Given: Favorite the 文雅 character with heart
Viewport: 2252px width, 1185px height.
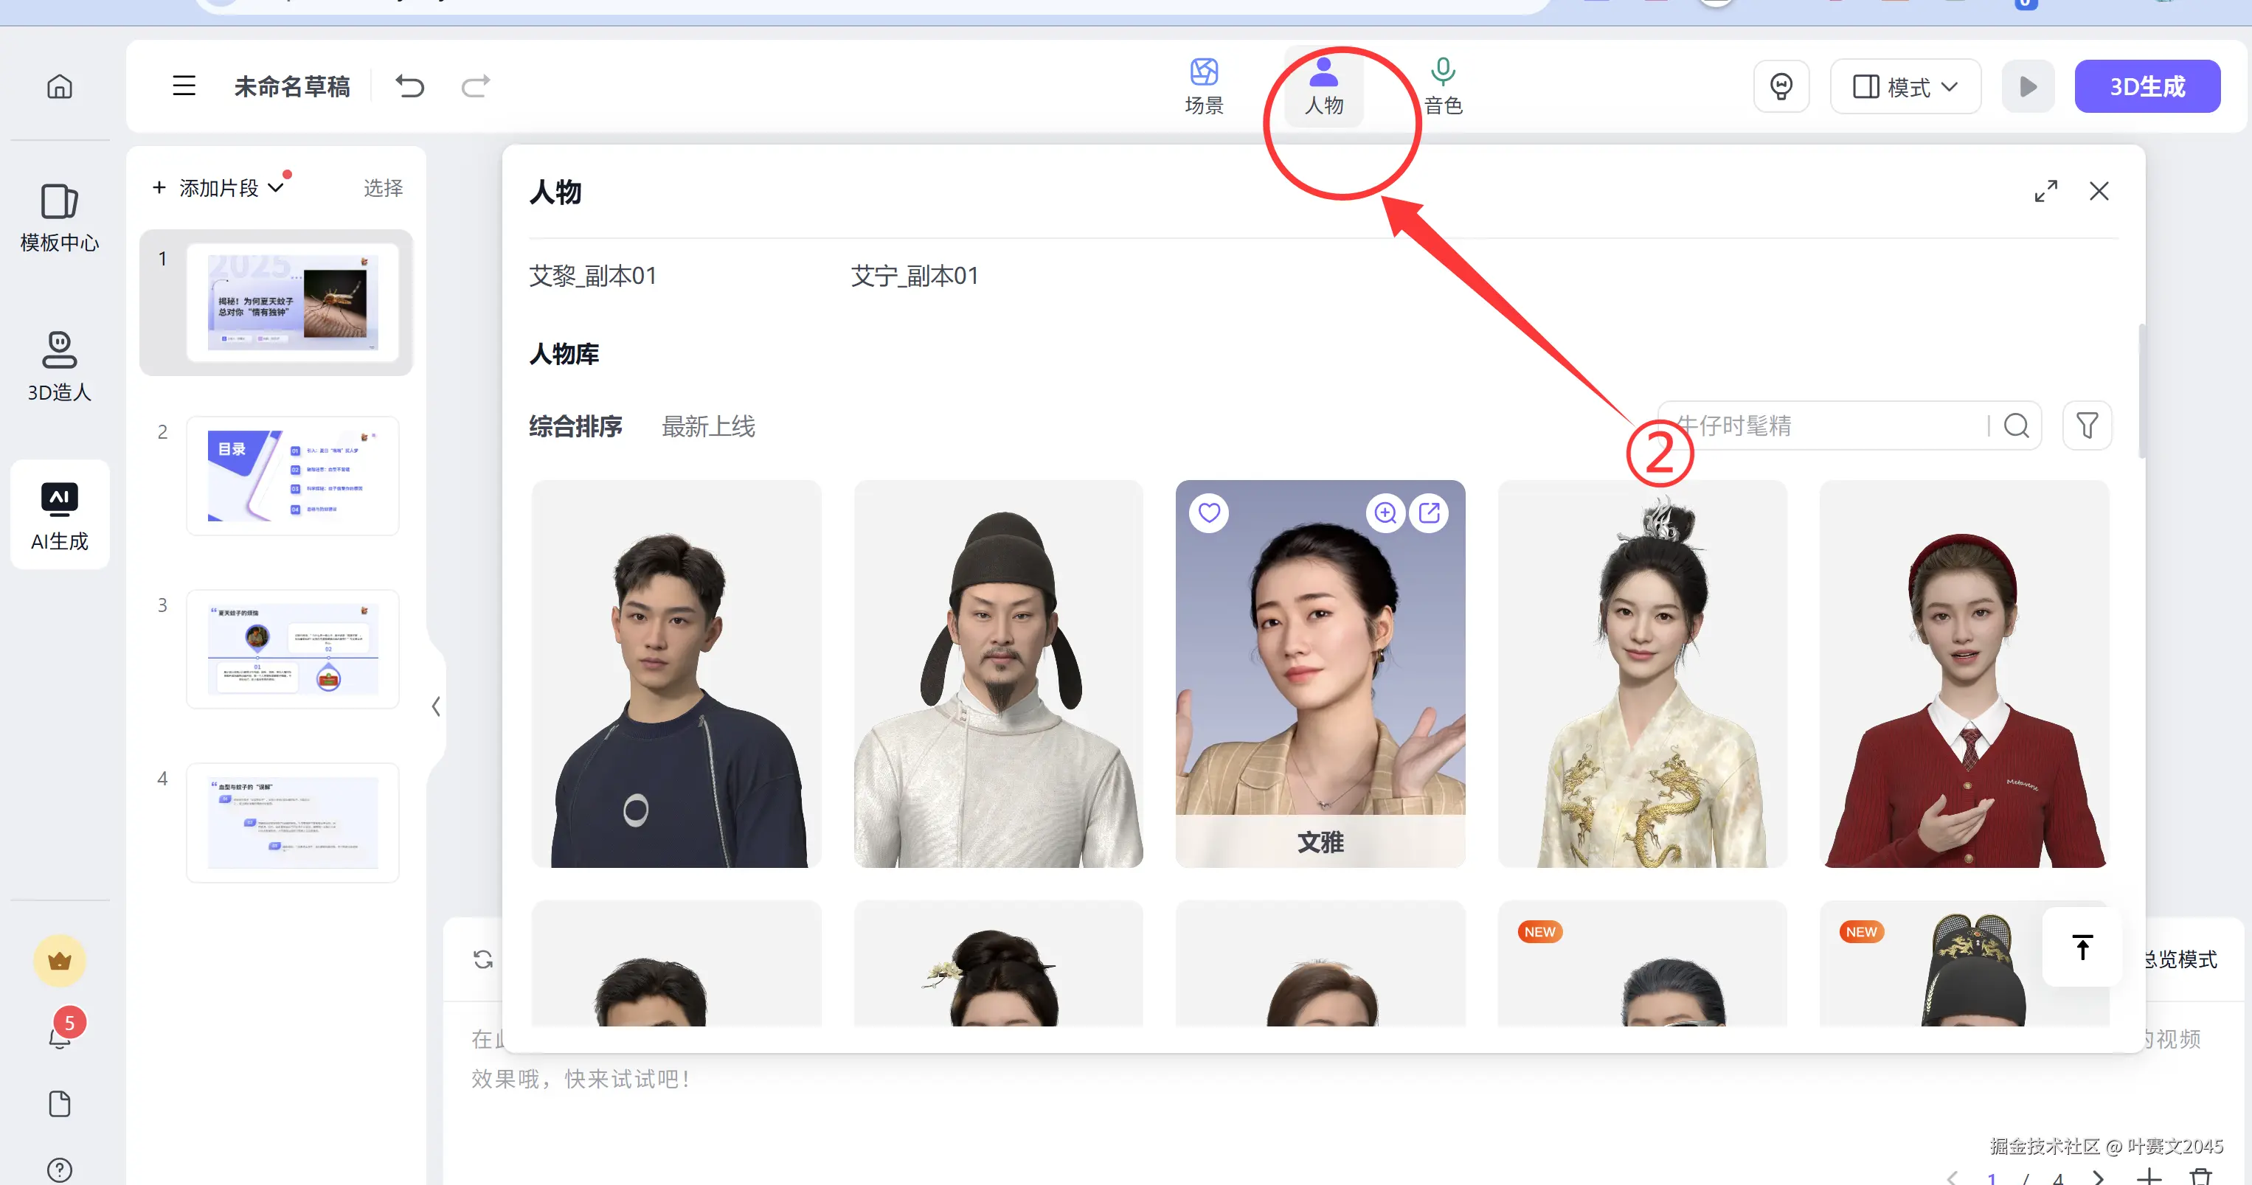Looking at the screenshot, I should [1209, 513].
